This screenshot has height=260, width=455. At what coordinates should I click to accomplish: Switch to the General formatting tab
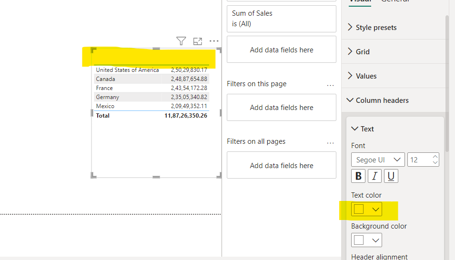point(395,1)
